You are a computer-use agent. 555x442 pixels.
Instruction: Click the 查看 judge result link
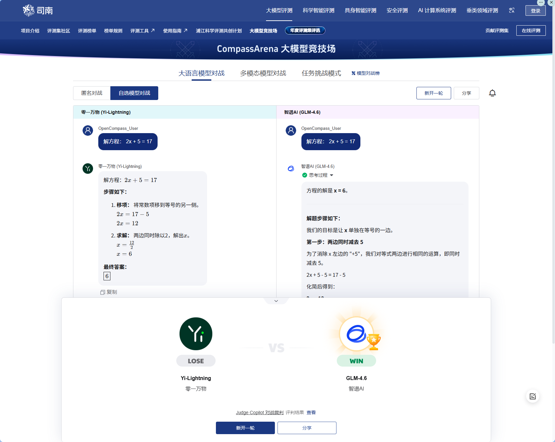pos(311,412)
